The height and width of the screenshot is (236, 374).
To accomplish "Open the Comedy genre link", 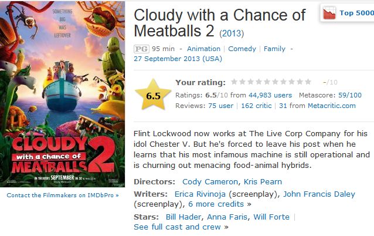I will (x=242, y=49).
